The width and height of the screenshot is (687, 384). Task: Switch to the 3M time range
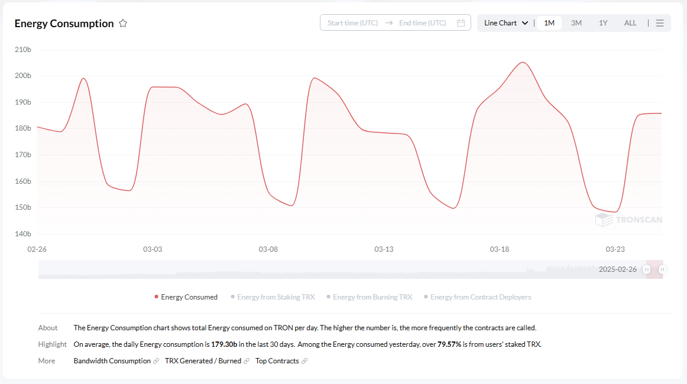point(576,23)
